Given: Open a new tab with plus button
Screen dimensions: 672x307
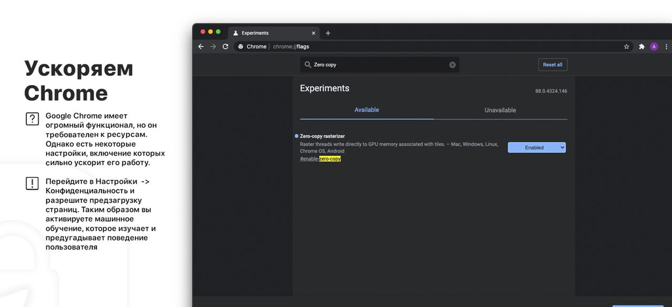Looking at the screenshot, I should (x=328, y=33).
